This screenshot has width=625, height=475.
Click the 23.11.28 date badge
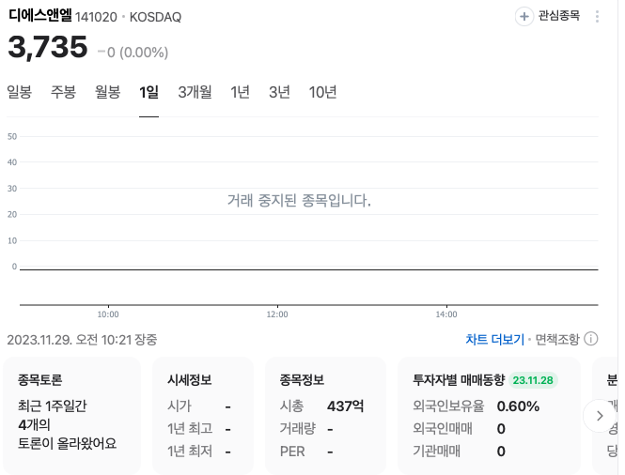[533, 380]
